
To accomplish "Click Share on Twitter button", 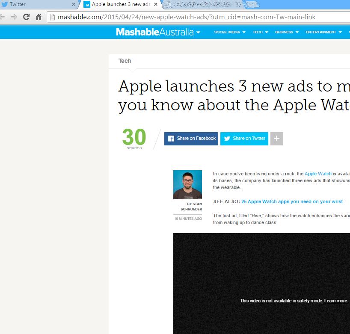I will (244, 139).
